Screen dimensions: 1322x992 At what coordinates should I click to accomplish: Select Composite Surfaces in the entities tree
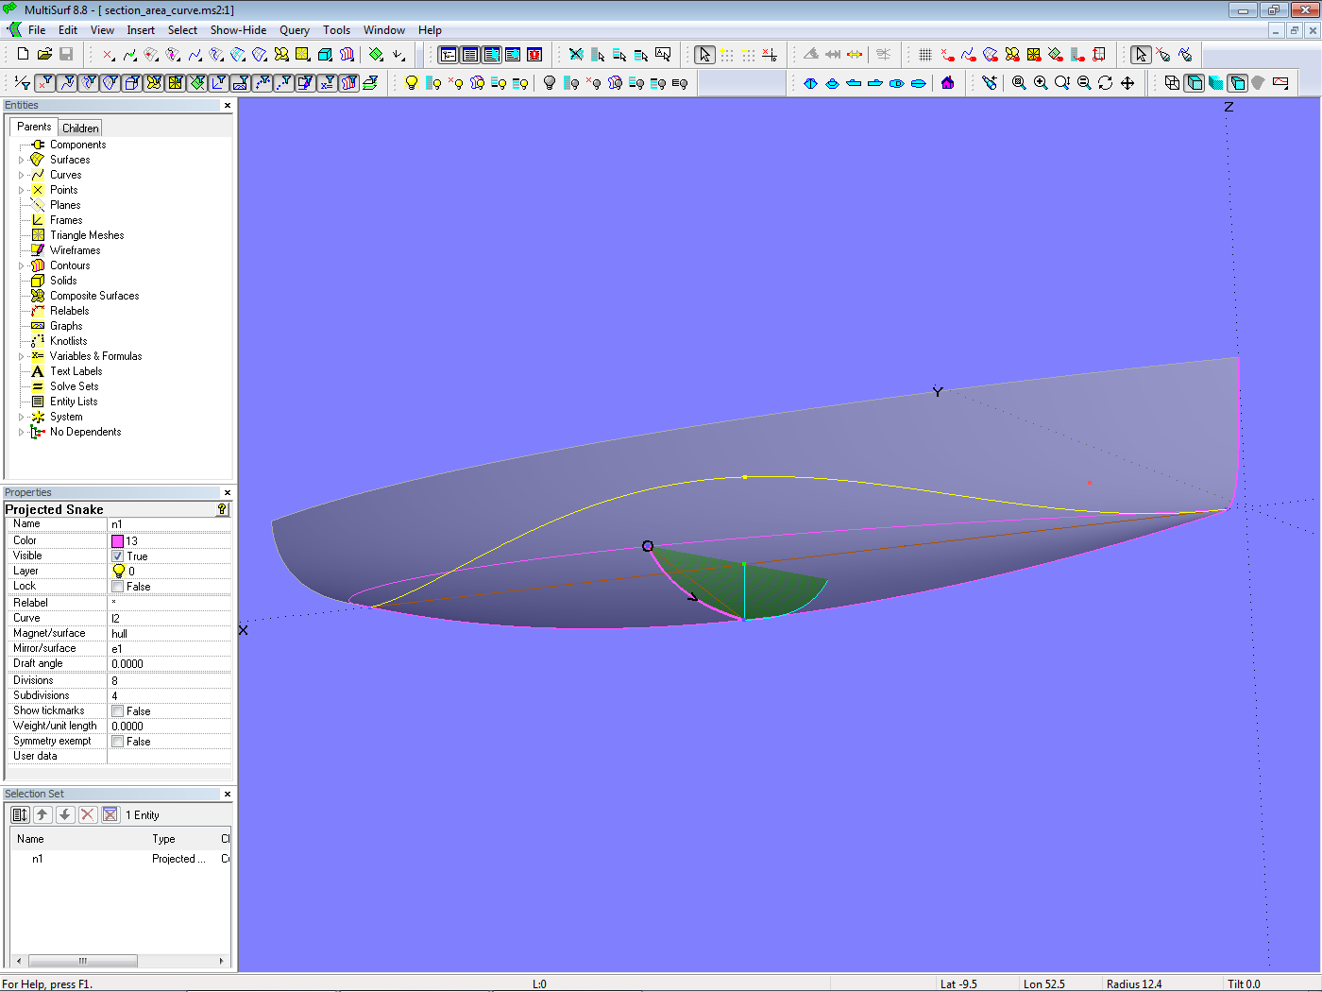(x=94, y=296)
